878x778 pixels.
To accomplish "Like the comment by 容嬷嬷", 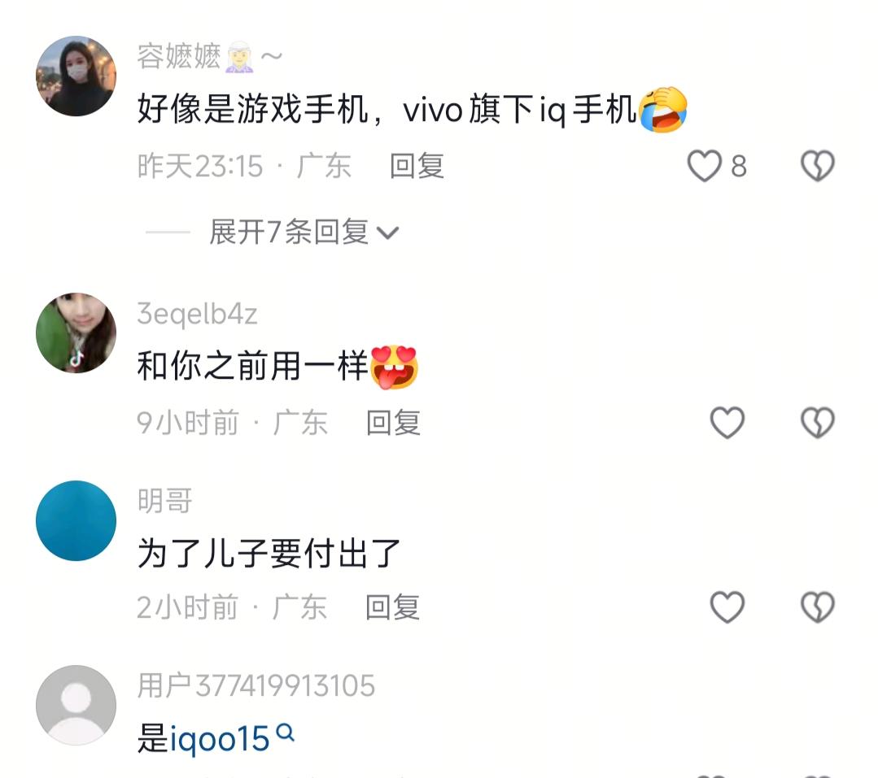I will pos(705,166).
